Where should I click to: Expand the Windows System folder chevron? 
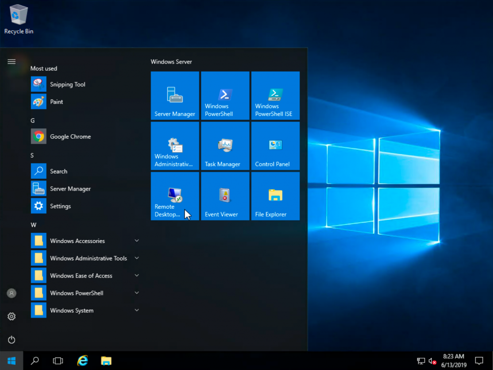[137, 310]
